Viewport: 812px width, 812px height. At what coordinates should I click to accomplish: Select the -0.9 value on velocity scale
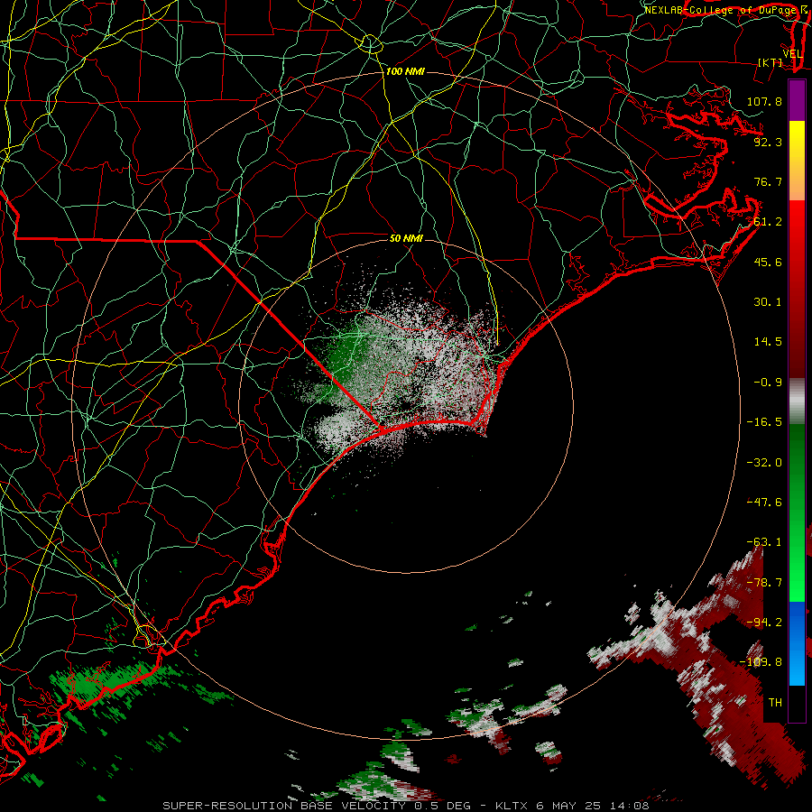[768, 383]
